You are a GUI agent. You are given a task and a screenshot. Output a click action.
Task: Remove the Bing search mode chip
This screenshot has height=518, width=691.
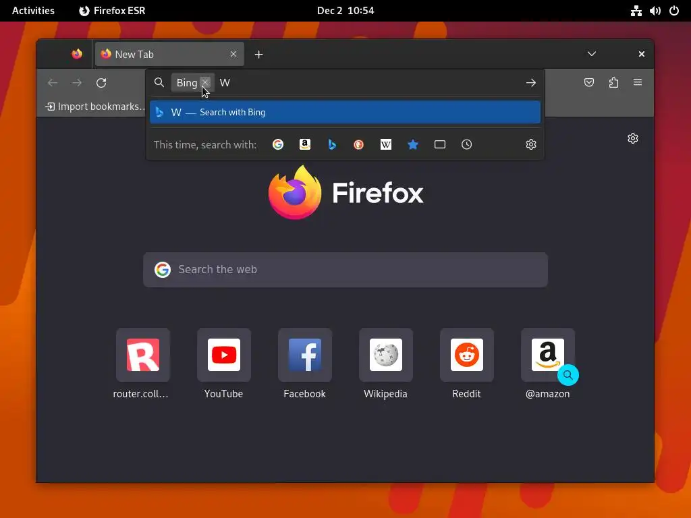click(205, 82)
